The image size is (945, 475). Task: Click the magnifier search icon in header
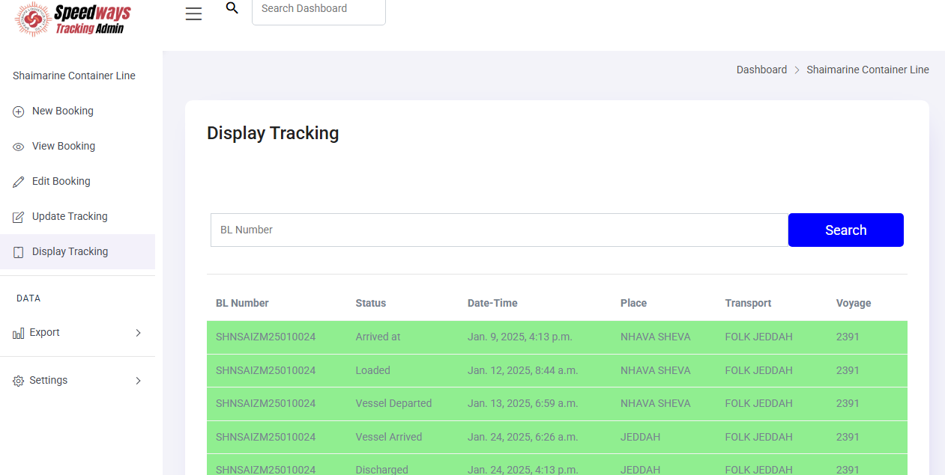pos(232,8)
